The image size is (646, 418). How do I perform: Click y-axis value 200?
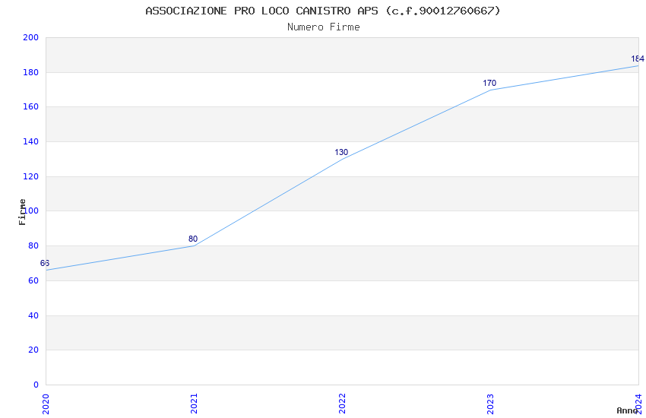click(31, 37)
